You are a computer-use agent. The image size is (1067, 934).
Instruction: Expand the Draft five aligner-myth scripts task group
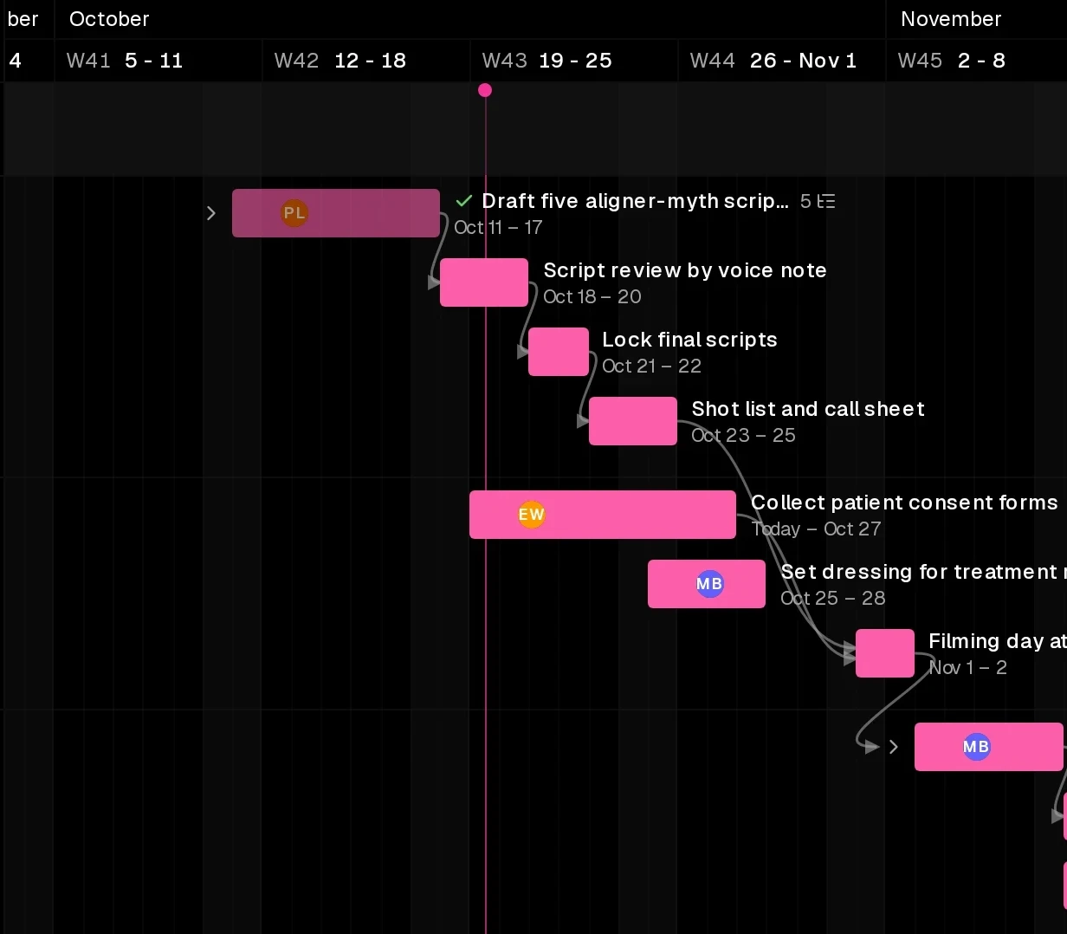(x=211, y=213)
